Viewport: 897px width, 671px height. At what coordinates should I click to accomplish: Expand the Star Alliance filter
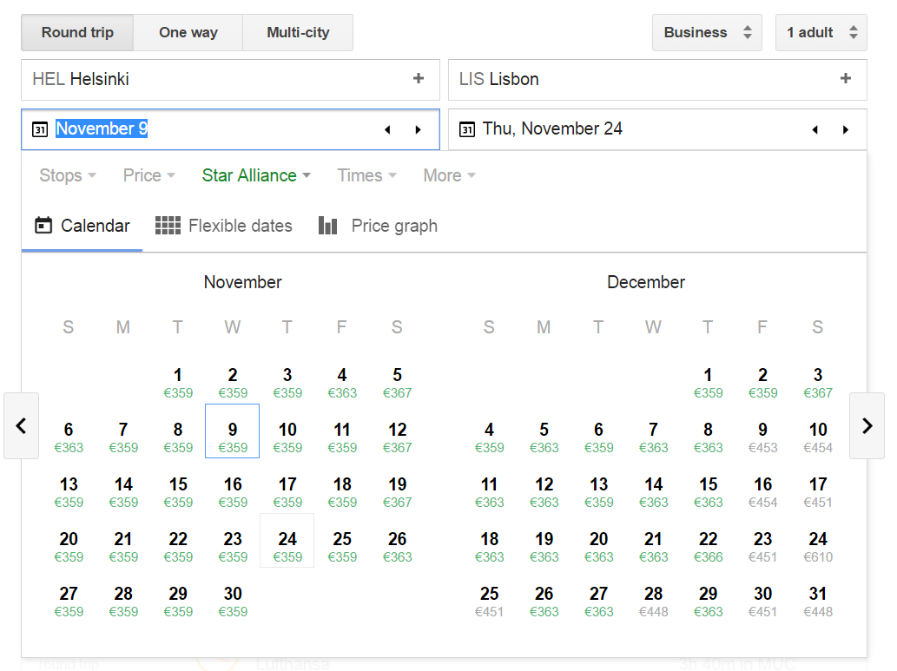coord(256,175)
